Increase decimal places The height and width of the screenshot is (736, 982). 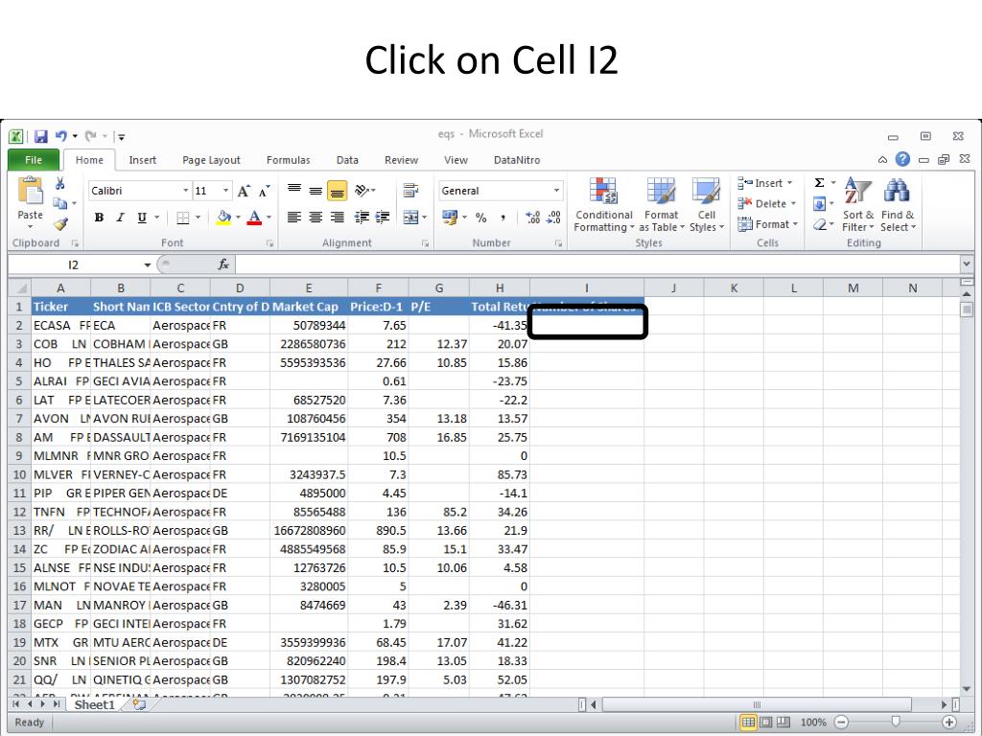click(533, 218)
